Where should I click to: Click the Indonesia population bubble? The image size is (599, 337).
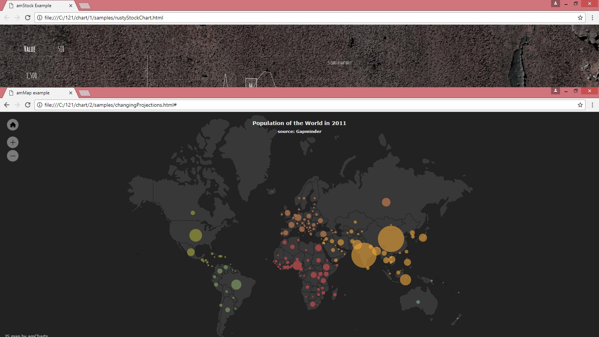(x=405, y=280)
